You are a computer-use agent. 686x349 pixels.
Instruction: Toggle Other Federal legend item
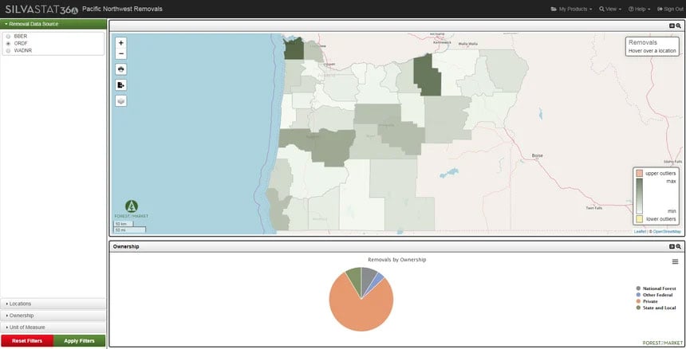tap(654, 296)
